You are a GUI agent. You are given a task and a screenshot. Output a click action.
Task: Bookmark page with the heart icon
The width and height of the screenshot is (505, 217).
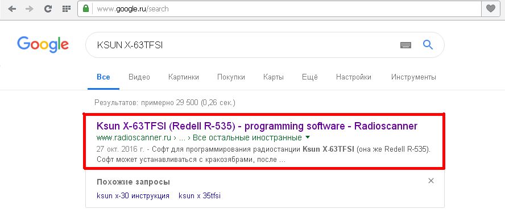[491, 9]
